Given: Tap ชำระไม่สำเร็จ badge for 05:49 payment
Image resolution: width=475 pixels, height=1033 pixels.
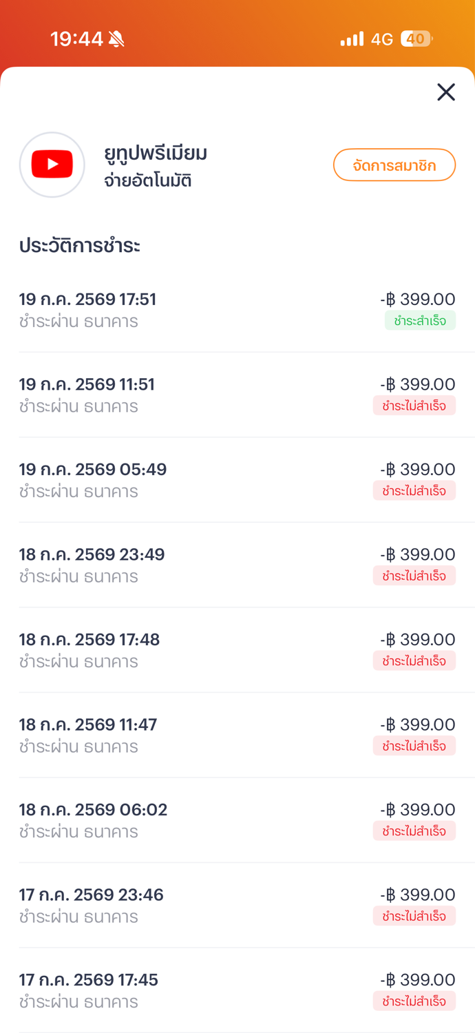Looking at the screenshot, I should [414, 490].
